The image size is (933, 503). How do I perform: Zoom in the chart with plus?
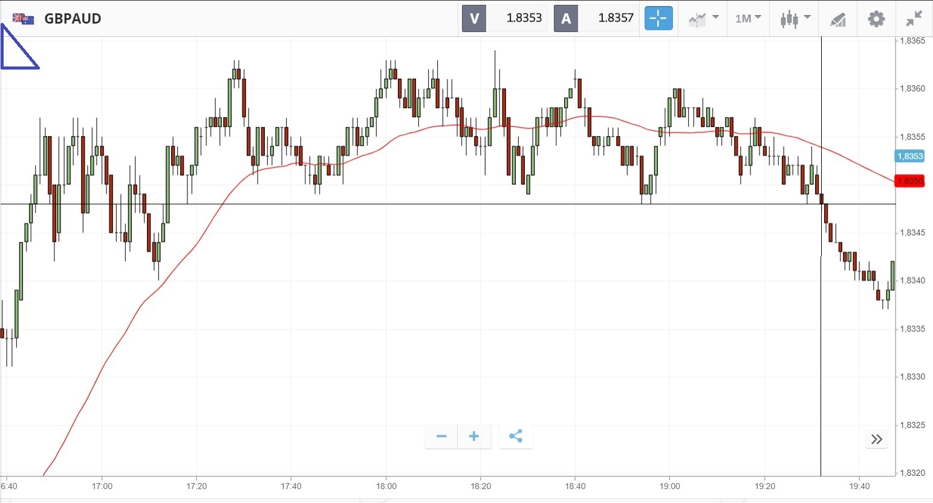click(x=474, y=436)
